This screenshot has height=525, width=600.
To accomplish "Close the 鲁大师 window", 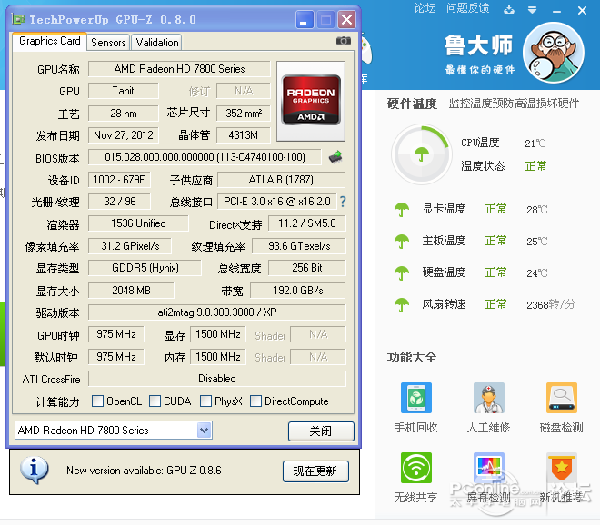I will [x=582, y=10].
